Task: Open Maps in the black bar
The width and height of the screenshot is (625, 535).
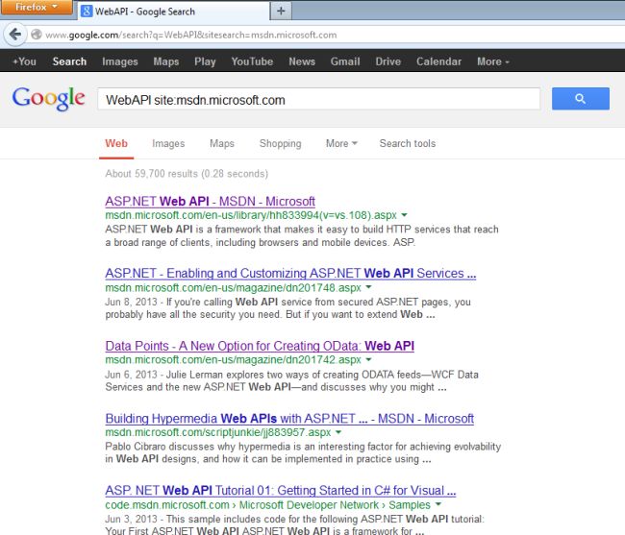Action: point(166,61)
